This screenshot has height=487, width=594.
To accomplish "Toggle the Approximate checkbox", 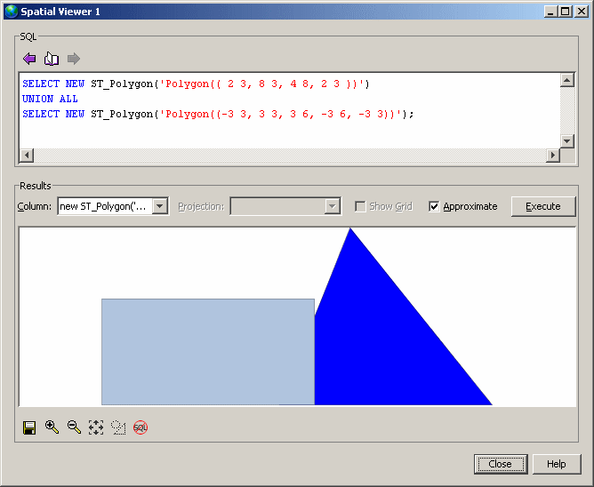I will (434, 206).
